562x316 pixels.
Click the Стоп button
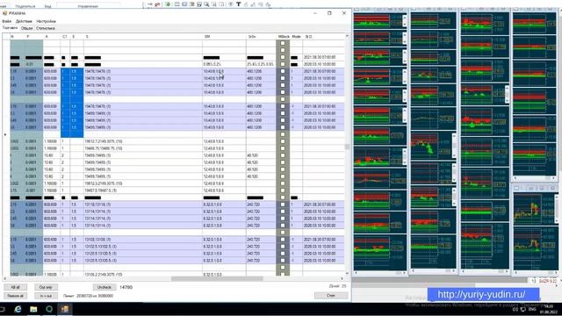click(331, 296)
